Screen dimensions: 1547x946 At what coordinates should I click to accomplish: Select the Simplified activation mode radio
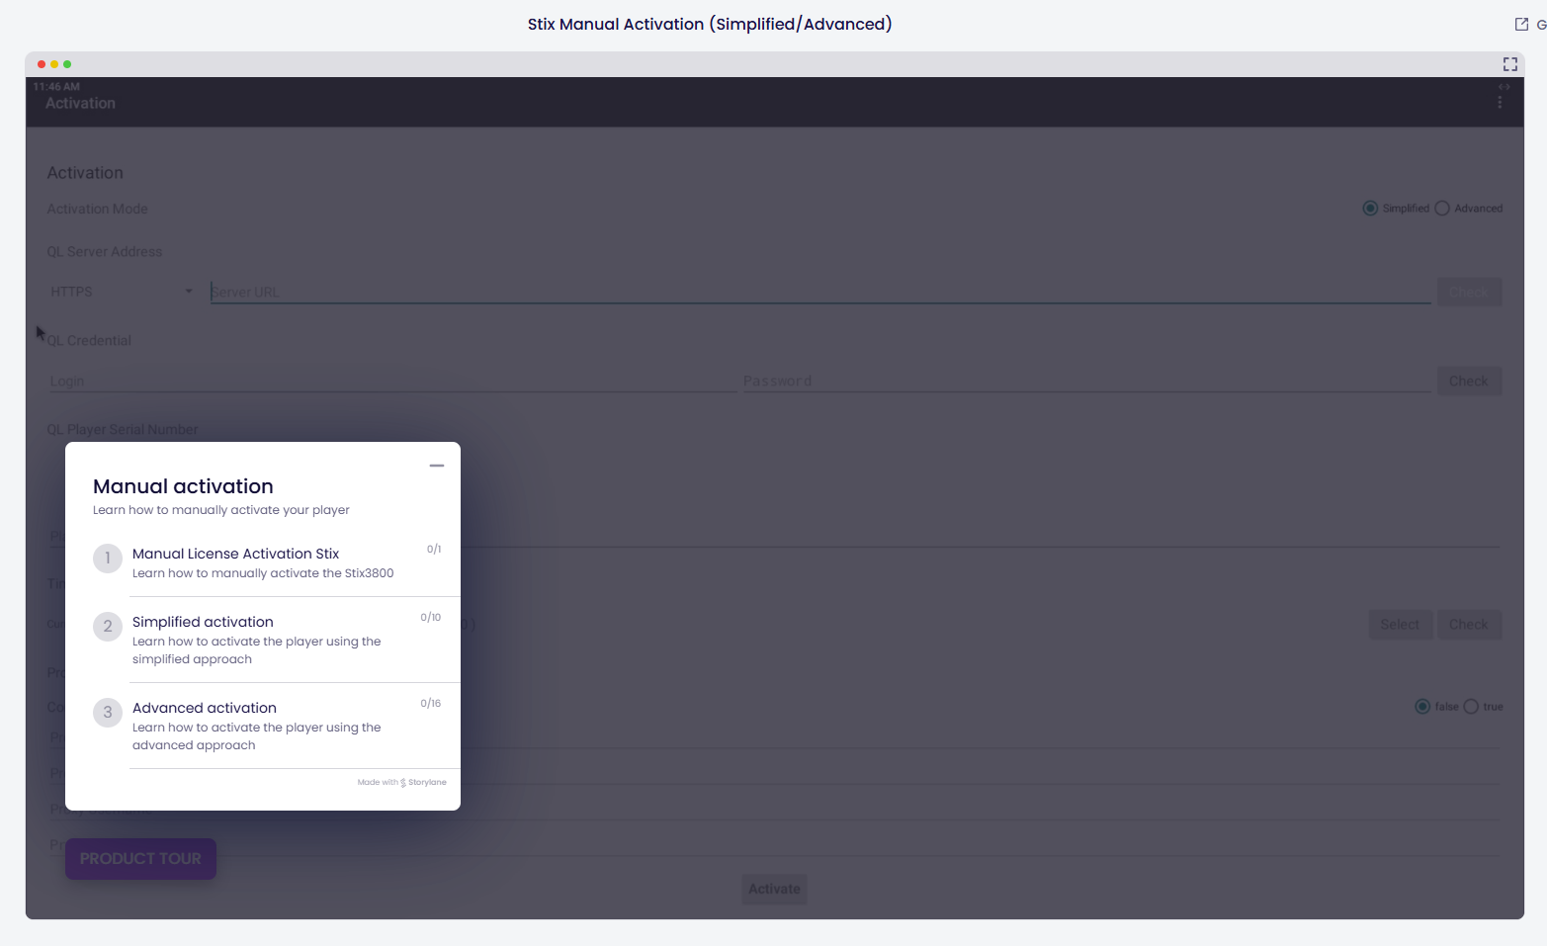click(x=1370, y=209)
